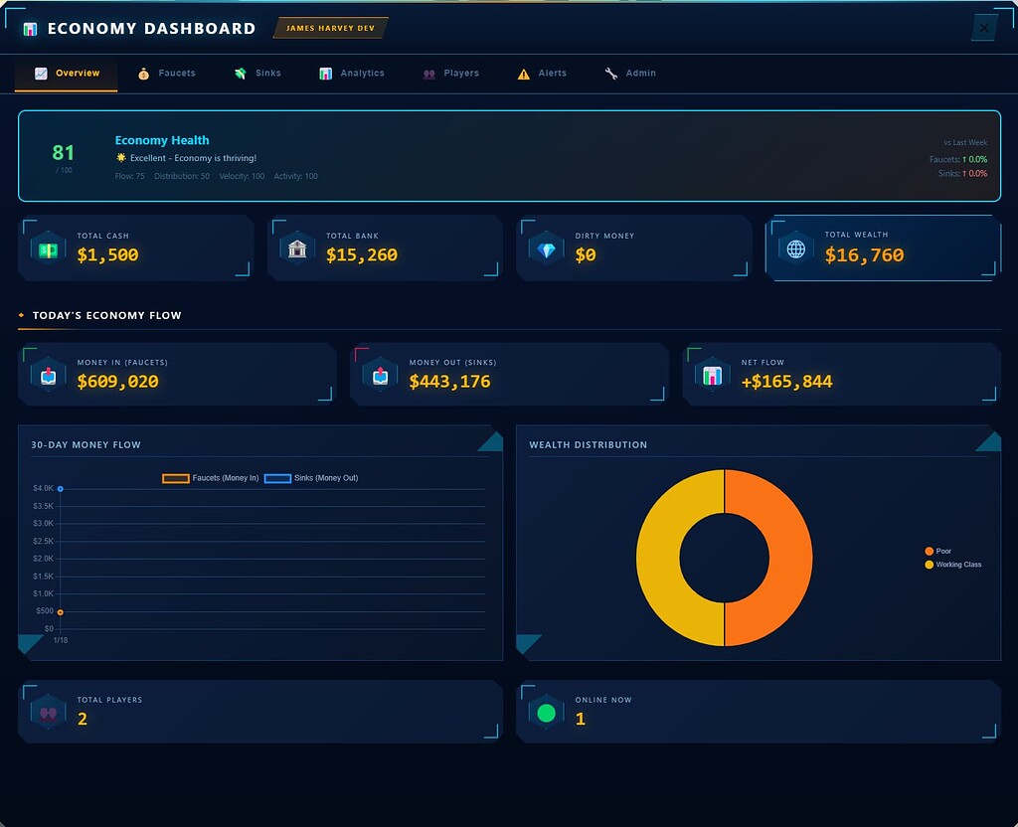Click the Total Bank building icon
Screen dimensions: 1018x827
(x=297, y=248)
